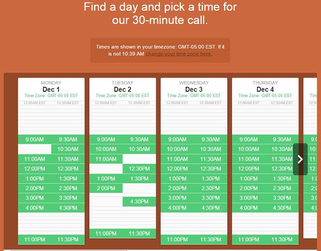This screenshot has width=321, height=251.
Task: Click the Tuesday Dec 2 day header
Action: click(x=123, y=89)
